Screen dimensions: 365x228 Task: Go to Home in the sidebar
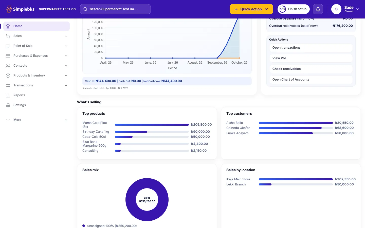(36, 26)
